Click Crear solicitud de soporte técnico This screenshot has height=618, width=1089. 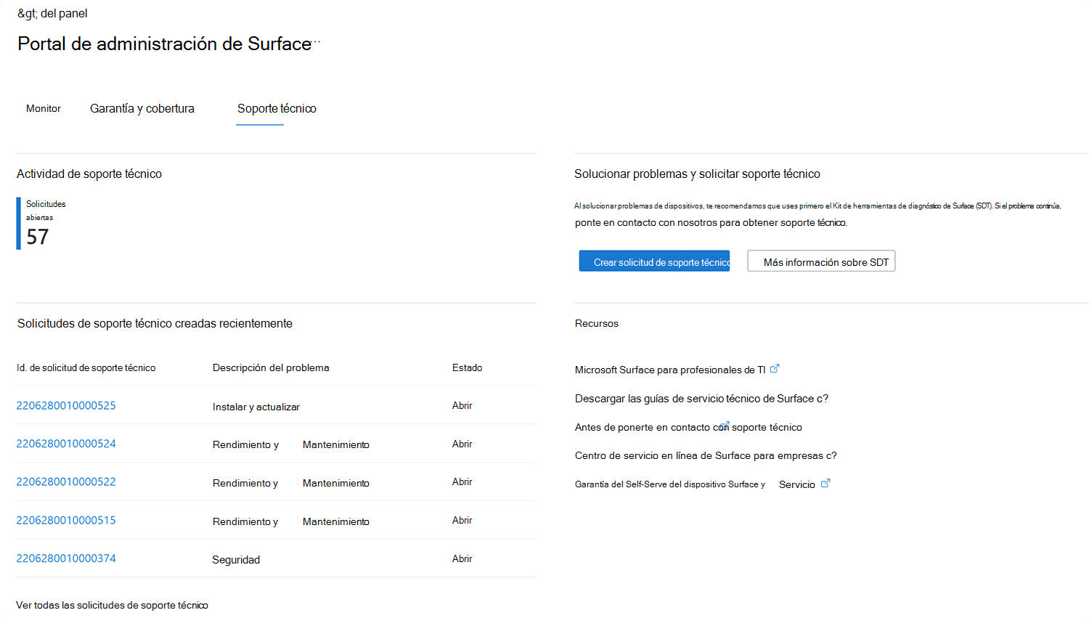point(654,261)
